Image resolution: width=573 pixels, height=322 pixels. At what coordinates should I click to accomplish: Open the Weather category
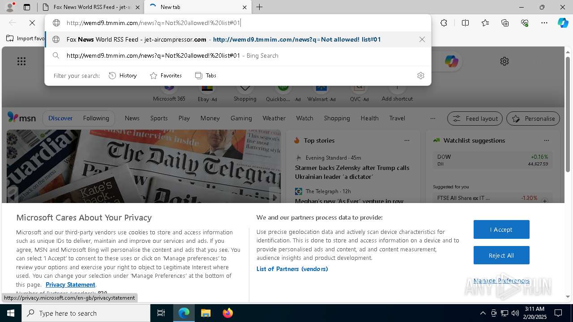[x=274, y=118]
